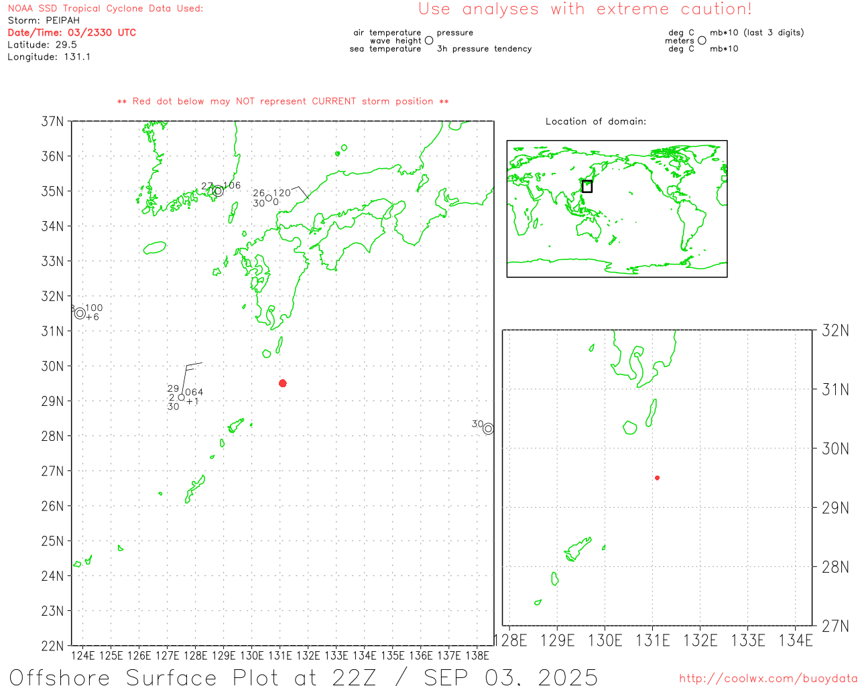Viewport: 858px width, 686px height.
Task: Click the 134E label on inset map
Action: (x=796, y=640)
